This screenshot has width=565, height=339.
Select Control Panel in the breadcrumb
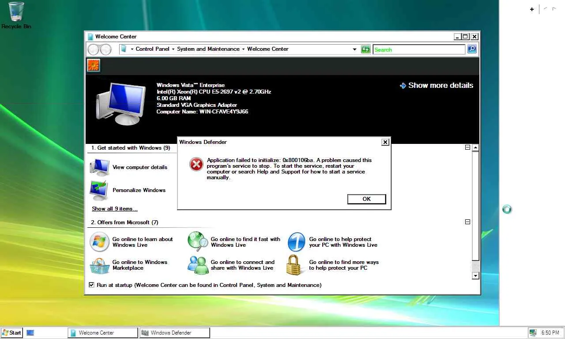tap(152, 49)
